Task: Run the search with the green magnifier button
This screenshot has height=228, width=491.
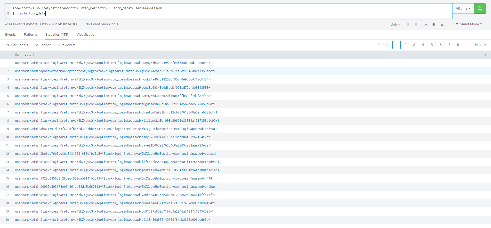Action: (x=480, y=9)
